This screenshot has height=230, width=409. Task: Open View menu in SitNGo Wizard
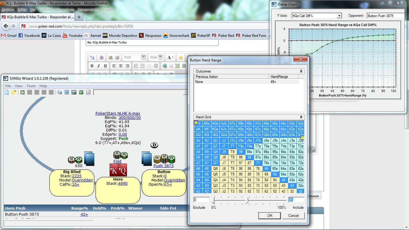19,86
